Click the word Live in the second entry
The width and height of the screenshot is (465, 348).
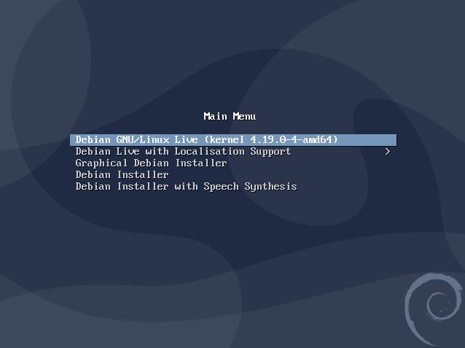pos(128,152)
